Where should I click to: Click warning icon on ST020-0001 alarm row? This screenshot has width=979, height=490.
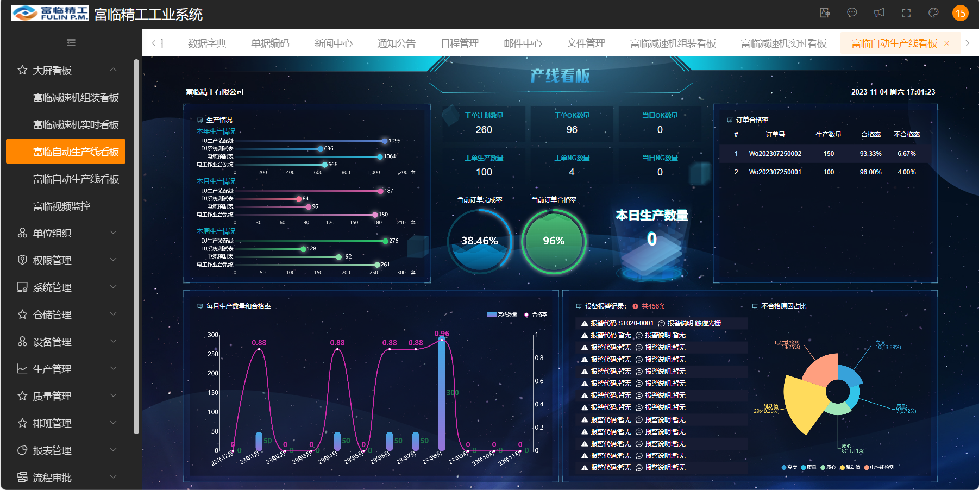click(585, 323)
